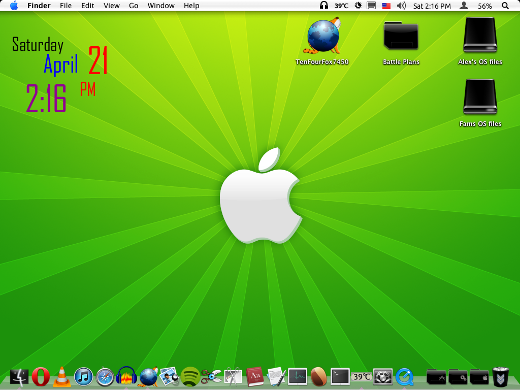Click the 39°C temperature dock icon
Viewport: 520px width, 390px height.
[362, 377]
